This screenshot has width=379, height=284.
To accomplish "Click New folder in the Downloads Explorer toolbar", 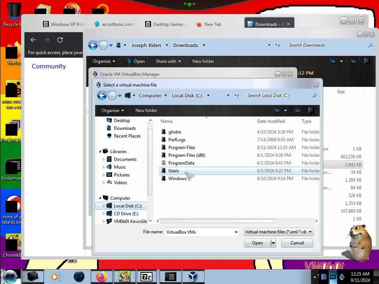I will point(203,61).
